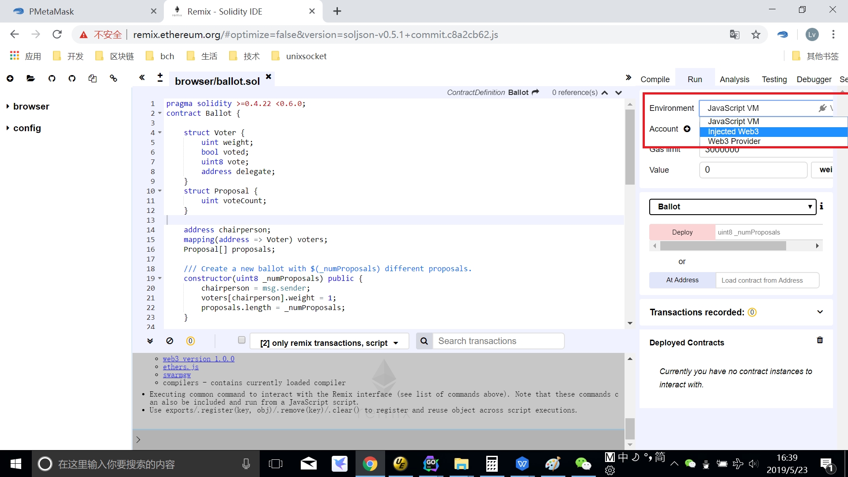Open the Ballot contract selector dropdown
The width and height of the screenshot is (848, 477).
point(732,207)
